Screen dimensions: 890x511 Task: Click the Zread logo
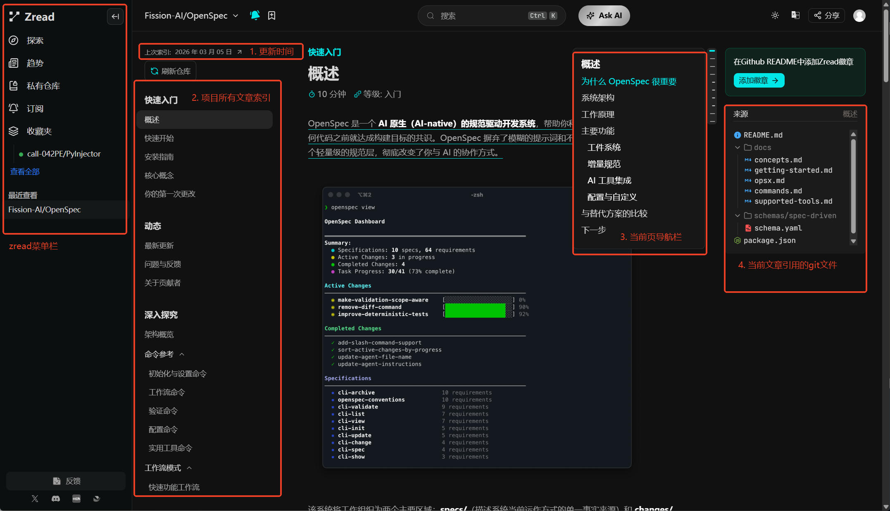tap(32, 17)
